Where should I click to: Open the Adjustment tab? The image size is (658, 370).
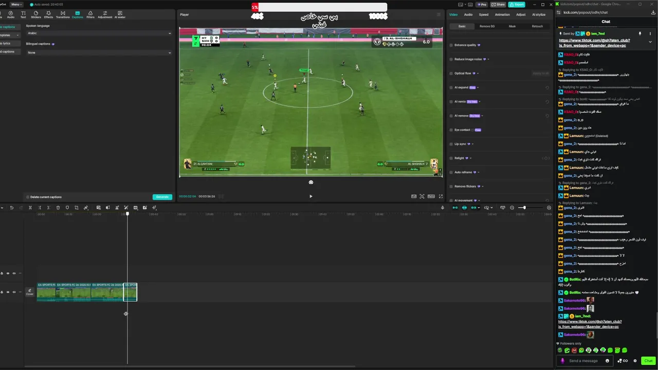[x=105, y=14]
